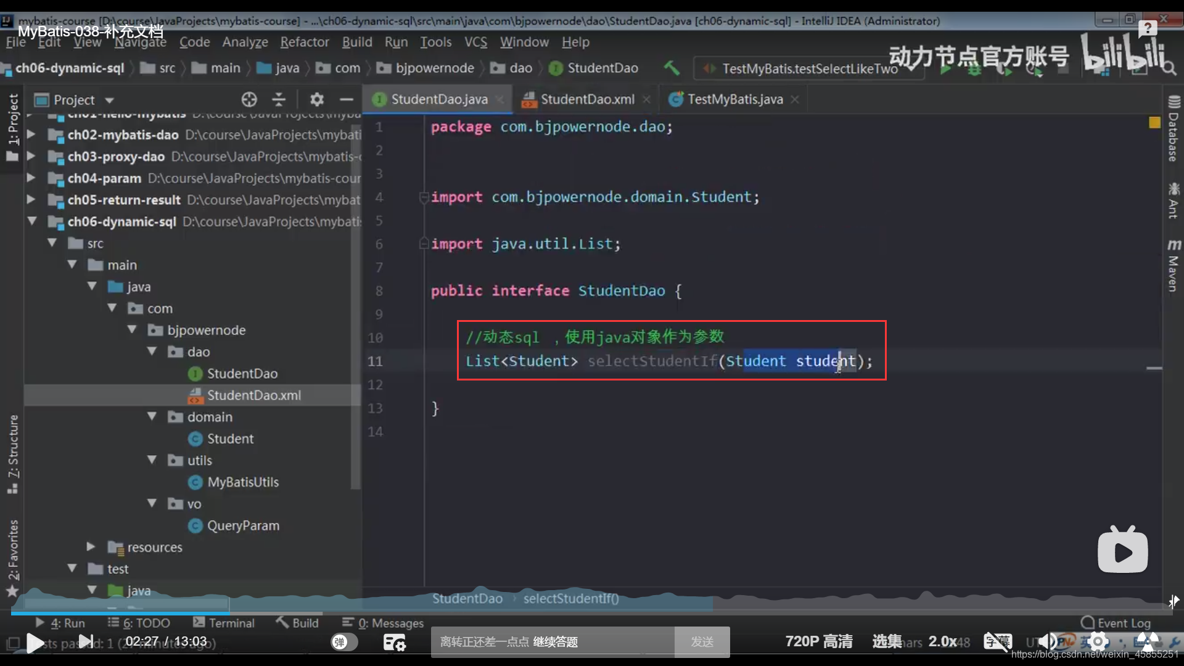Click the StudentDao interface breadcrumb icon
This screenshot has height=666, width=1184.
pos(556,68)
